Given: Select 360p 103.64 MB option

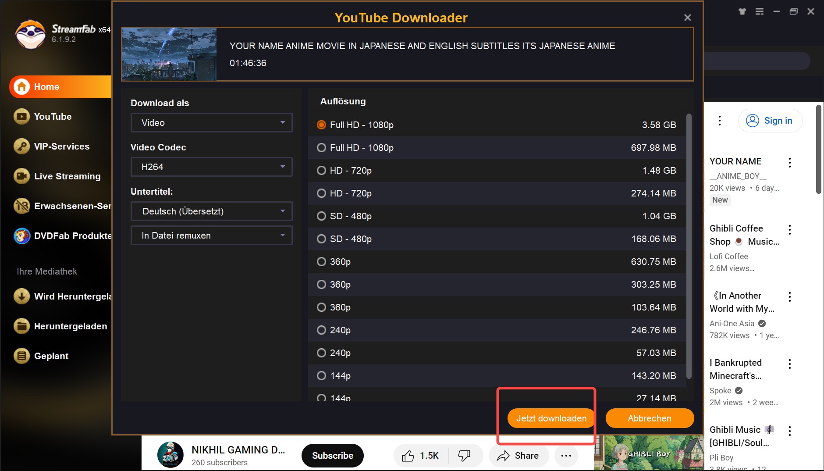Looking at the screenshot, I should (x=497, y=307).
